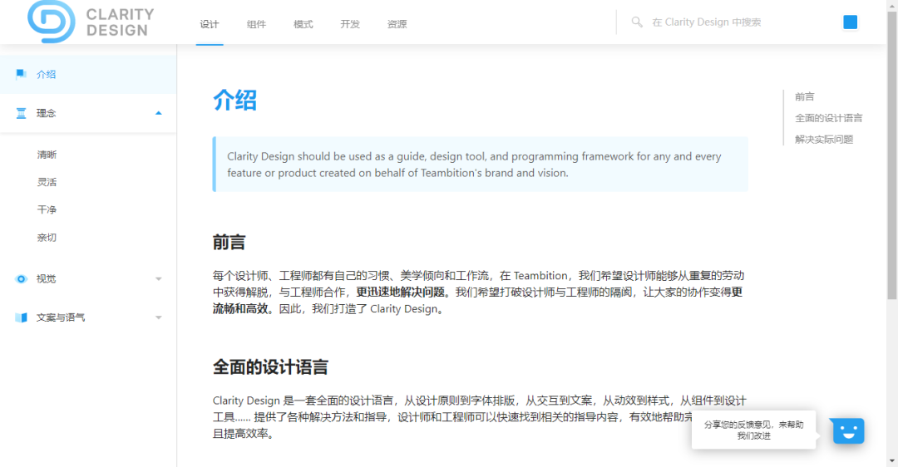Click the 介绍 page heading
The height and width of the screenshot is (467, 898).
234,101
